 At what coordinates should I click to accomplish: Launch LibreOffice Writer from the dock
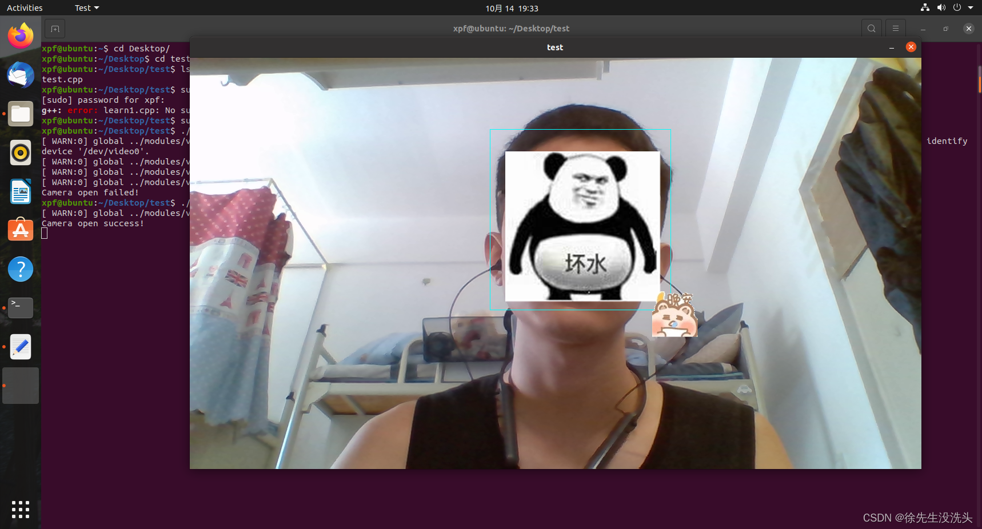pos(21,191)
